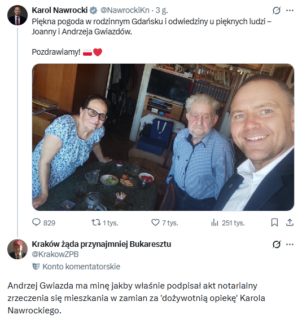
Task: Click the reply icon showing 829
Action: pyautogui.click(x=37, y=223)
